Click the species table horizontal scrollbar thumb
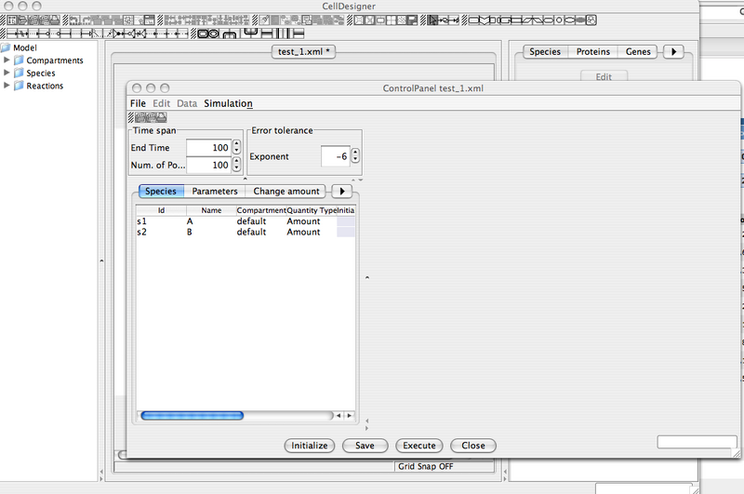Screen dimensions: 744x494 tap(193, 415)
